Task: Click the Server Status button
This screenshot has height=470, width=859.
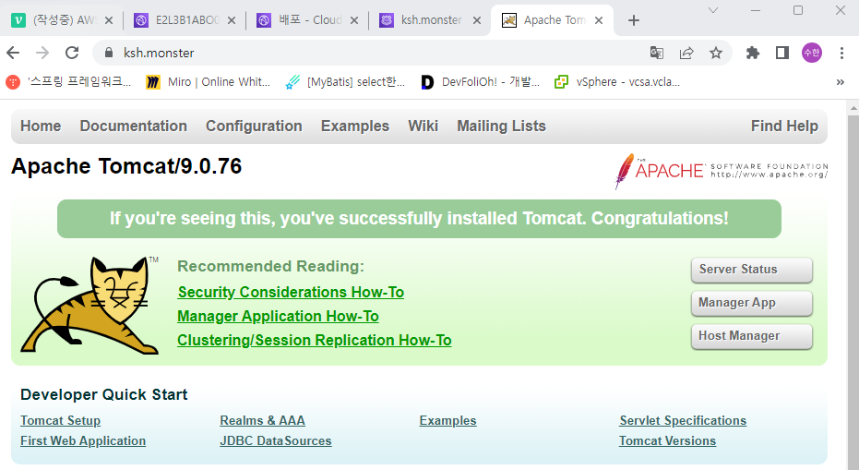Action: [x=752, y=270]
